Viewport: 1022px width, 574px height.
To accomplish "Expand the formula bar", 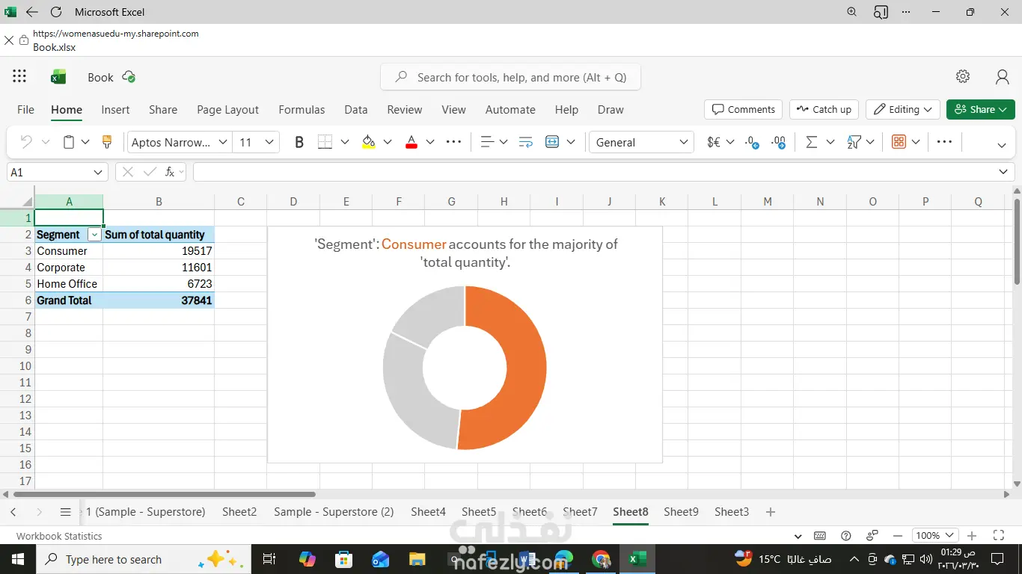I will tap(1003, 172).
